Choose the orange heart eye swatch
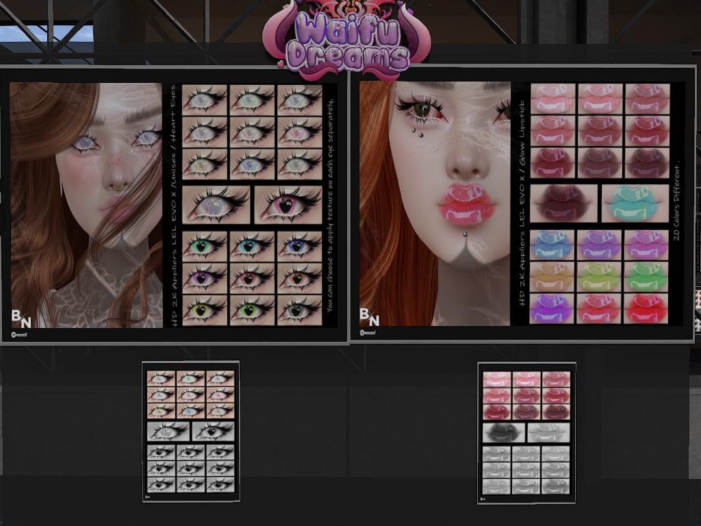The width and height of the screenshot is (701, 526). (300, 278)
